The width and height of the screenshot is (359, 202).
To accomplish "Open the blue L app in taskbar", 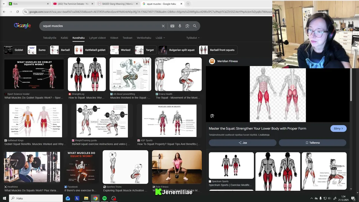I will [77, 198].
